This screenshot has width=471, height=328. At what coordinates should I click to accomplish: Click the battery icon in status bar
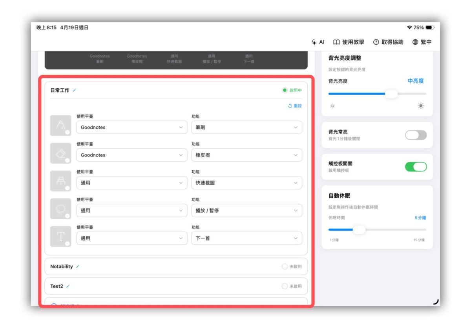click(430, 27)
